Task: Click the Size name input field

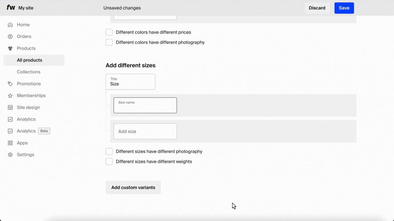Action: click(x=145, y=106)
